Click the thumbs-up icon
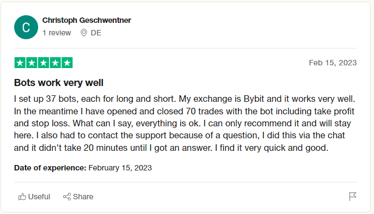The width and height of the screenshot is (374, 214). point(22,197)
